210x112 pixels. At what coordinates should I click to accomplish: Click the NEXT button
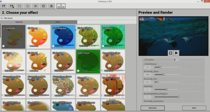(x=194, y=108)
